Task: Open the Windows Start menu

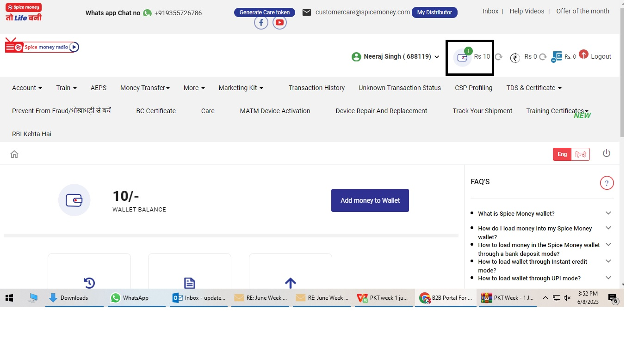Action: 9,298
